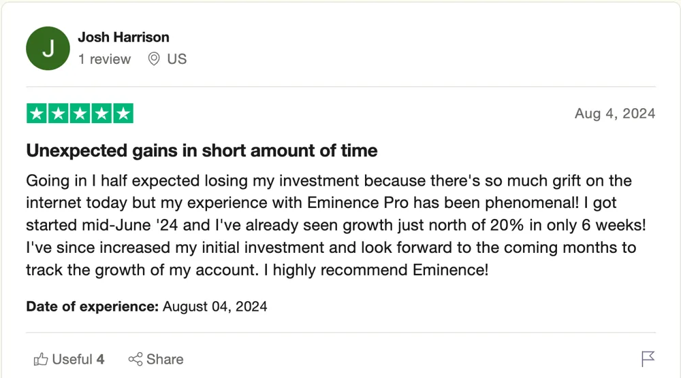Click the share network icon

tap(136, 360)
